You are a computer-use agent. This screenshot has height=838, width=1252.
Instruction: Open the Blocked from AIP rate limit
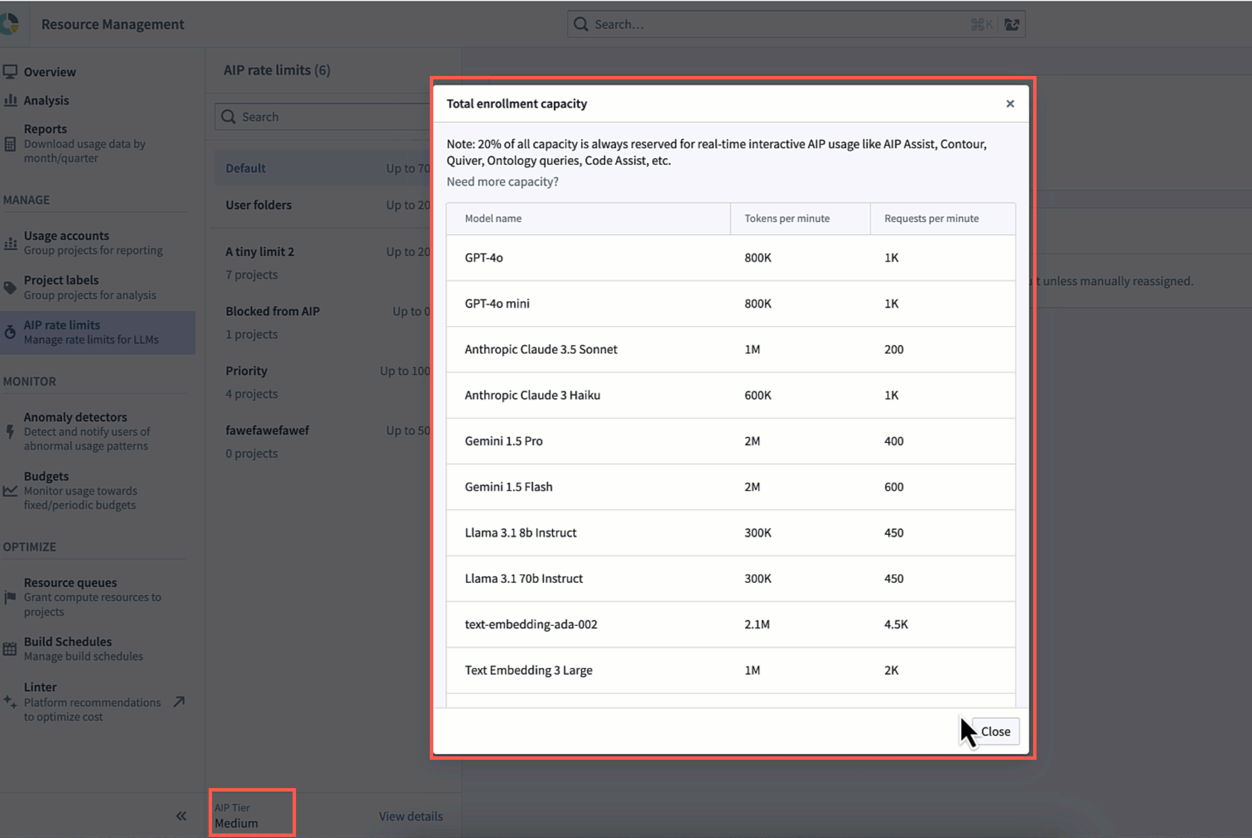point(273,311)
